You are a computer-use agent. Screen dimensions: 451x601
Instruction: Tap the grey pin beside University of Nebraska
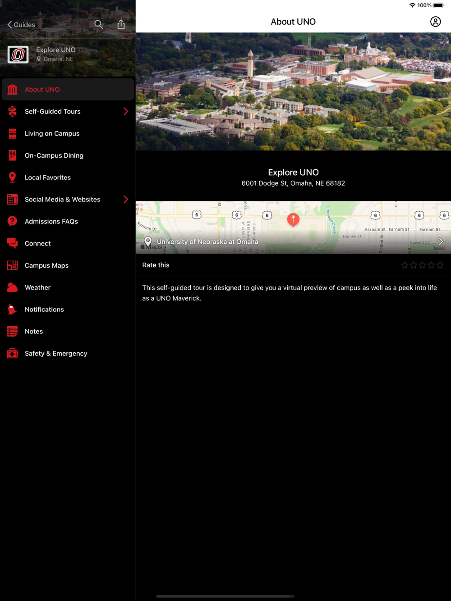[148, 241]
